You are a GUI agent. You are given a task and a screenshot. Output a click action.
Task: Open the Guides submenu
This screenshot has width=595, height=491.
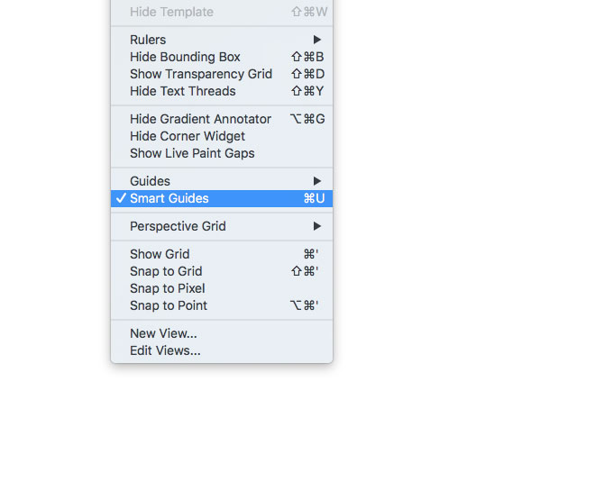click(x=151, y=181)
